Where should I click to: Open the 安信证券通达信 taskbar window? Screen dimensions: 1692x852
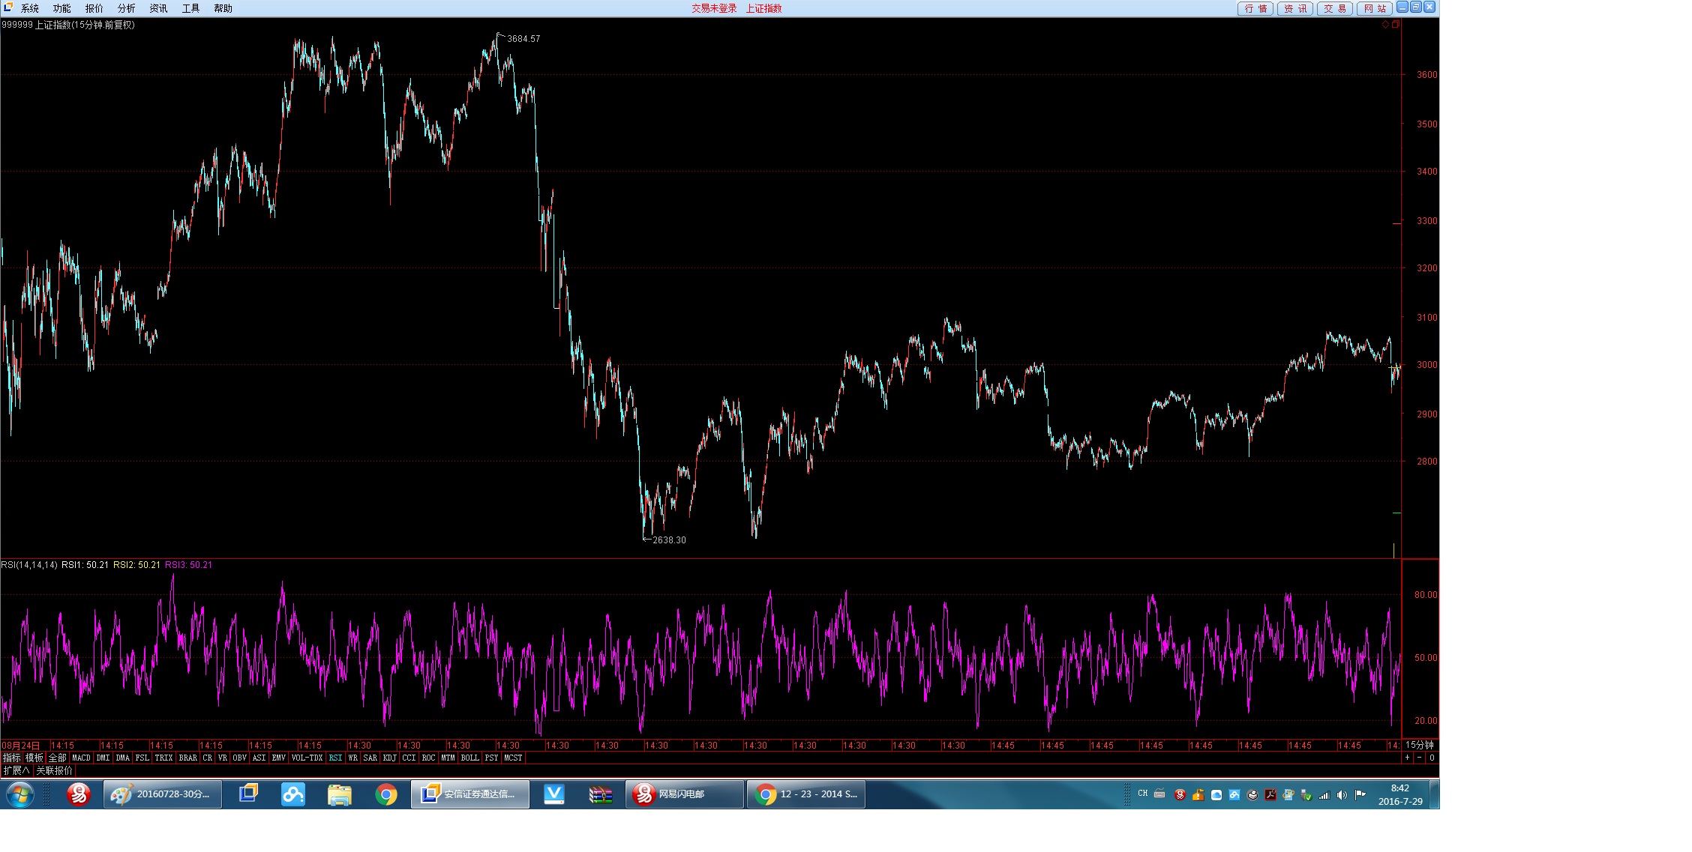470,794
